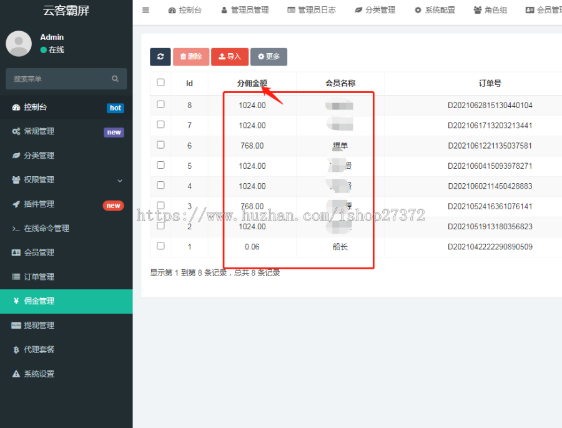The height and width of the screenshot is (428, 562).
Task: Sort by the 分佣金额 column header
Action: tap(252, 84)
